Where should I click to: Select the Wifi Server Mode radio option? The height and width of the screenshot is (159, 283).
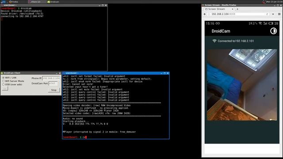3,81
